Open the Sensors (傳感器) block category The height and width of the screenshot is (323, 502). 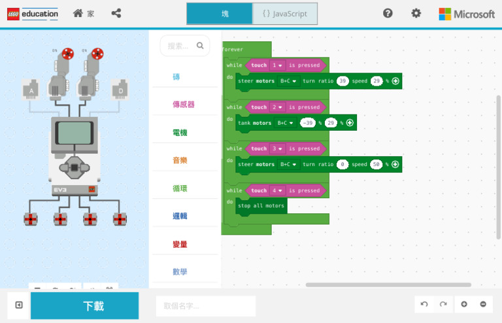click(185, 105)
